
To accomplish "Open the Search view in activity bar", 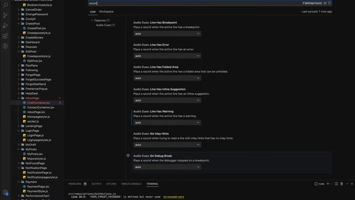I will (x=5, y=5).
